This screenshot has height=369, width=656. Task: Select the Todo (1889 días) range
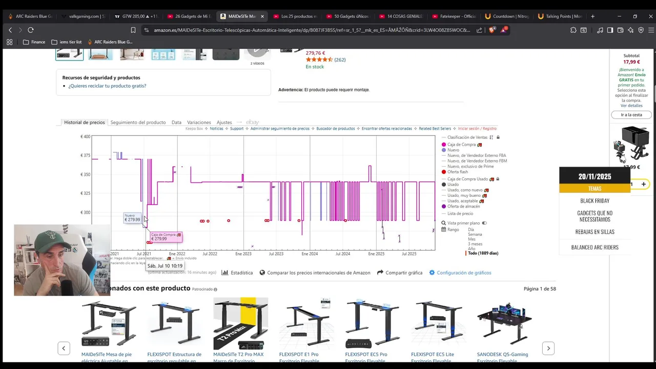pyautogui.click(x=483, y=253)
